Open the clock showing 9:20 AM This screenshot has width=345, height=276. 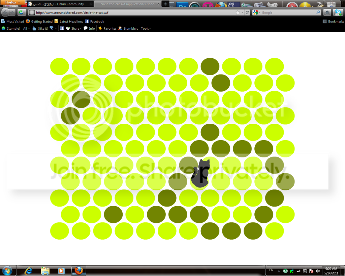pos(331,271)
